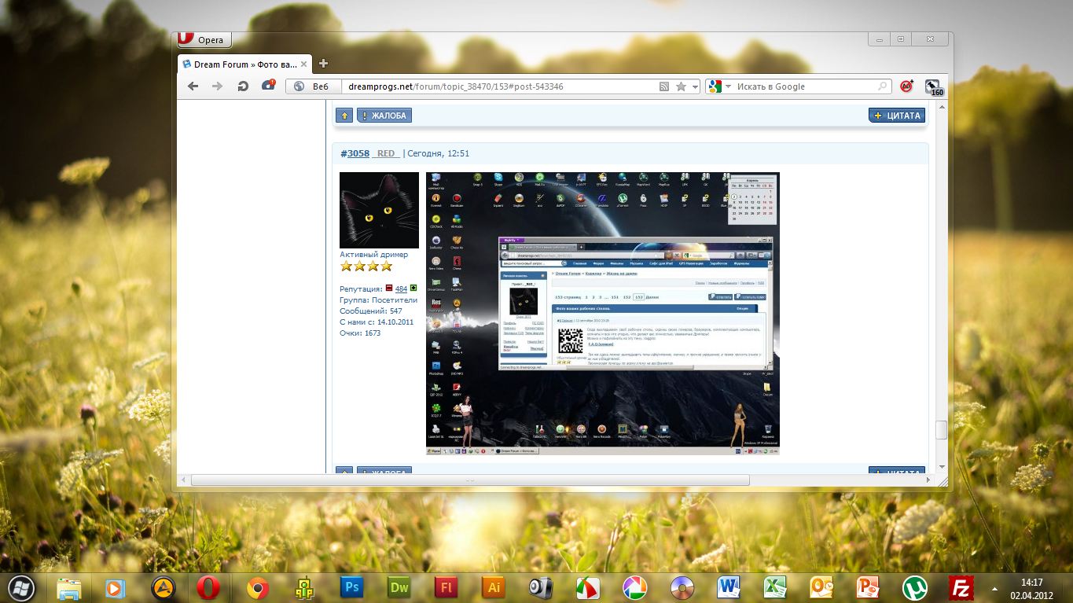Click the magnifier search icon

click(884, 86)
